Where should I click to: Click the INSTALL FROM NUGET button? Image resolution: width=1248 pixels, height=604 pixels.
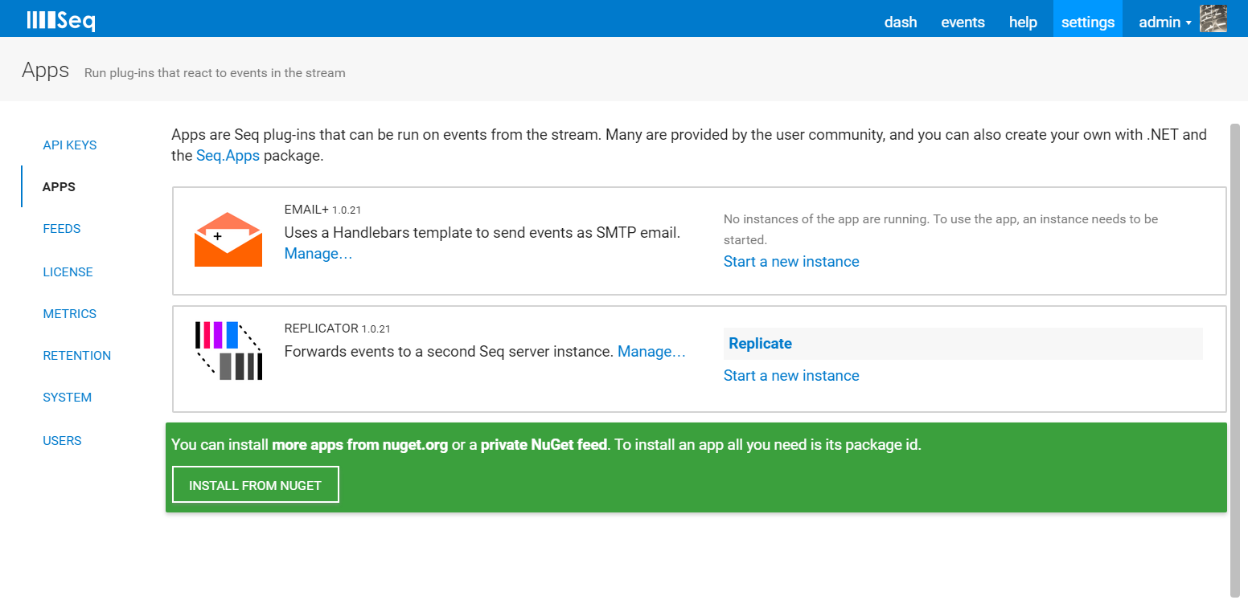[256, 485]
